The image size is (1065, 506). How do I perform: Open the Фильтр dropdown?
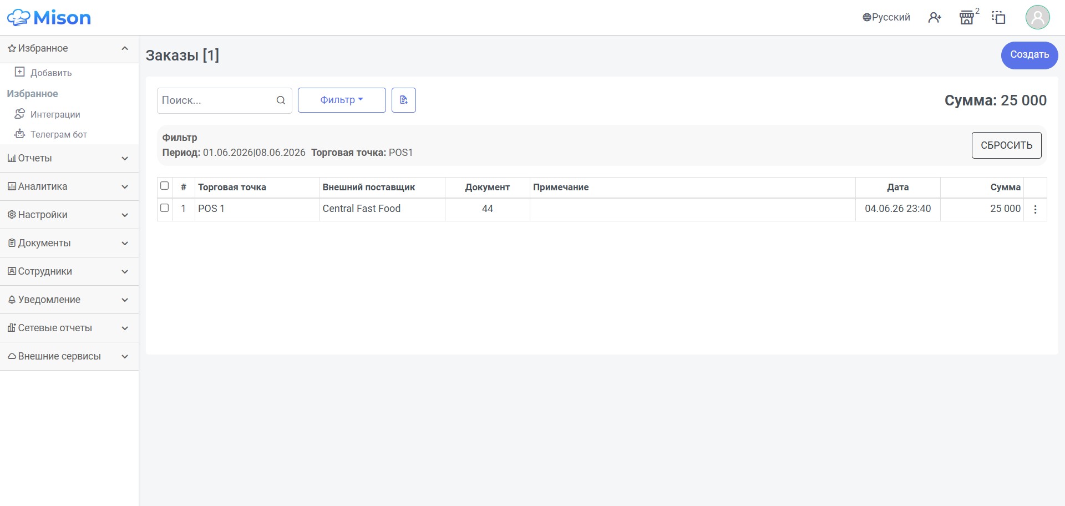coord(342,100)
